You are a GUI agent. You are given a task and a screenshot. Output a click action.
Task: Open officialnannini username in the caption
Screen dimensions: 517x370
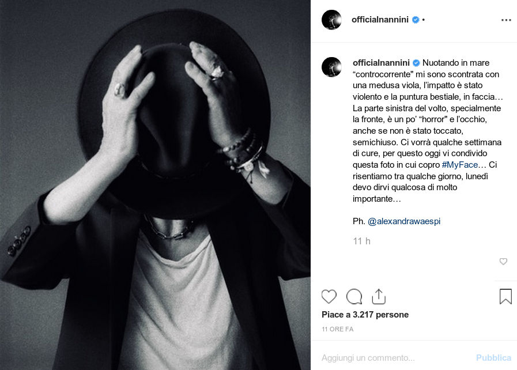381,63
